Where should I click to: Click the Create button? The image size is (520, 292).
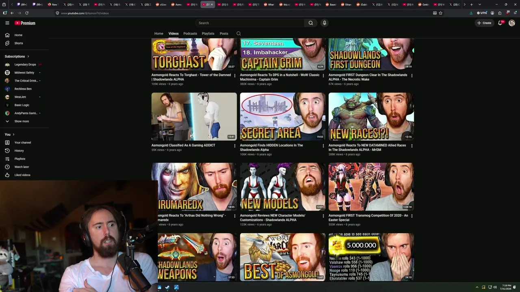coord(484,23)
